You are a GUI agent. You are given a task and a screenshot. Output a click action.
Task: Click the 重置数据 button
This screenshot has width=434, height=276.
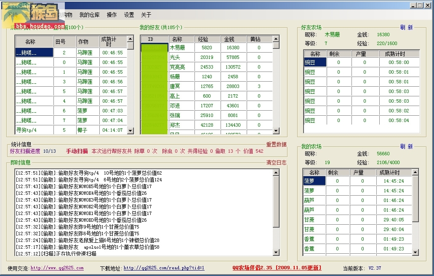(x=276, y=144)
